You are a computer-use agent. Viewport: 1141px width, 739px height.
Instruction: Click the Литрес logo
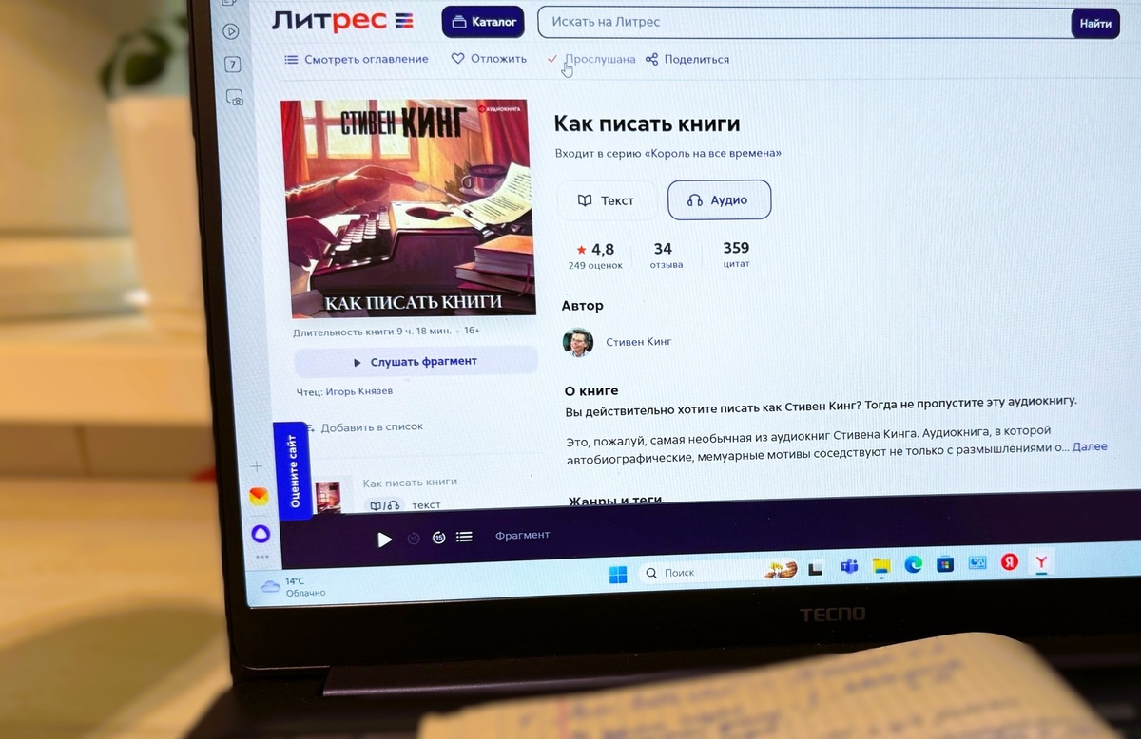click(x=341, y=20)
